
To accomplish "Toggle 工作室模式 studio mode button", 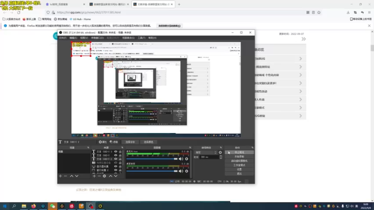I will click(239, 165).
